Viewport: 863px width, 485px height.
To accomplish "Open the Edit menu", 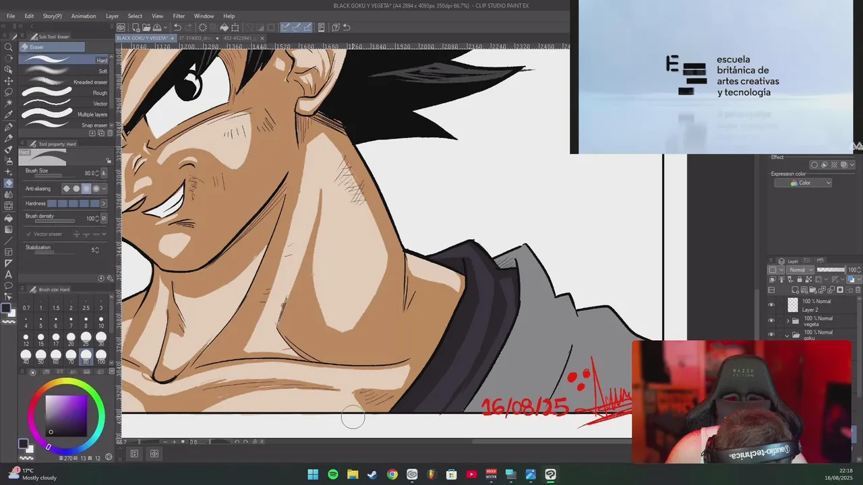I will tap(29, 16).
